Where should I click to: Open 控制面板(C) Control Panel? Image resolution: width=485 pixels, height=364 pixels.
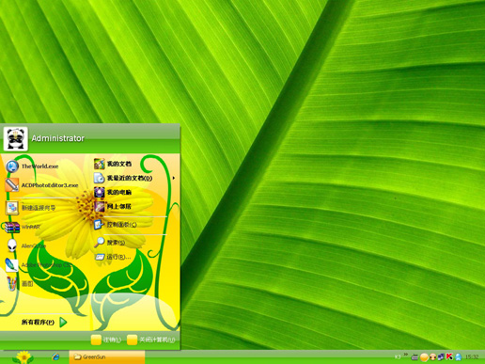(x=116, y=225)
